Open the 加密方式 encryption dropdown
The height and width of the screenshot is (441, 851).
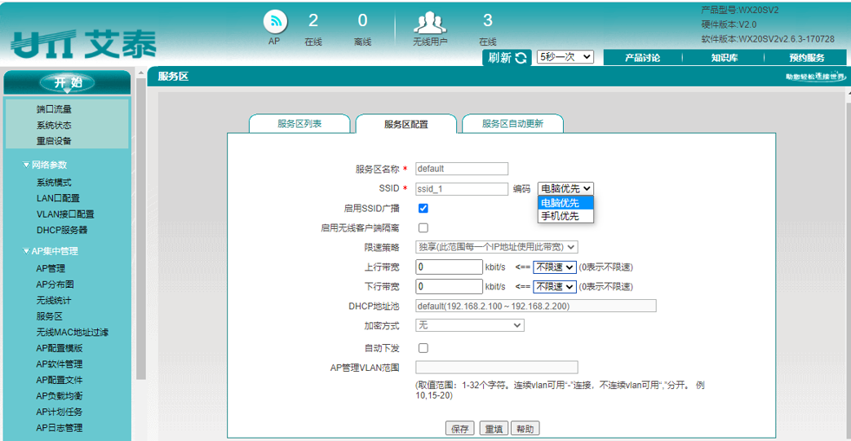[x=469, y=325]
